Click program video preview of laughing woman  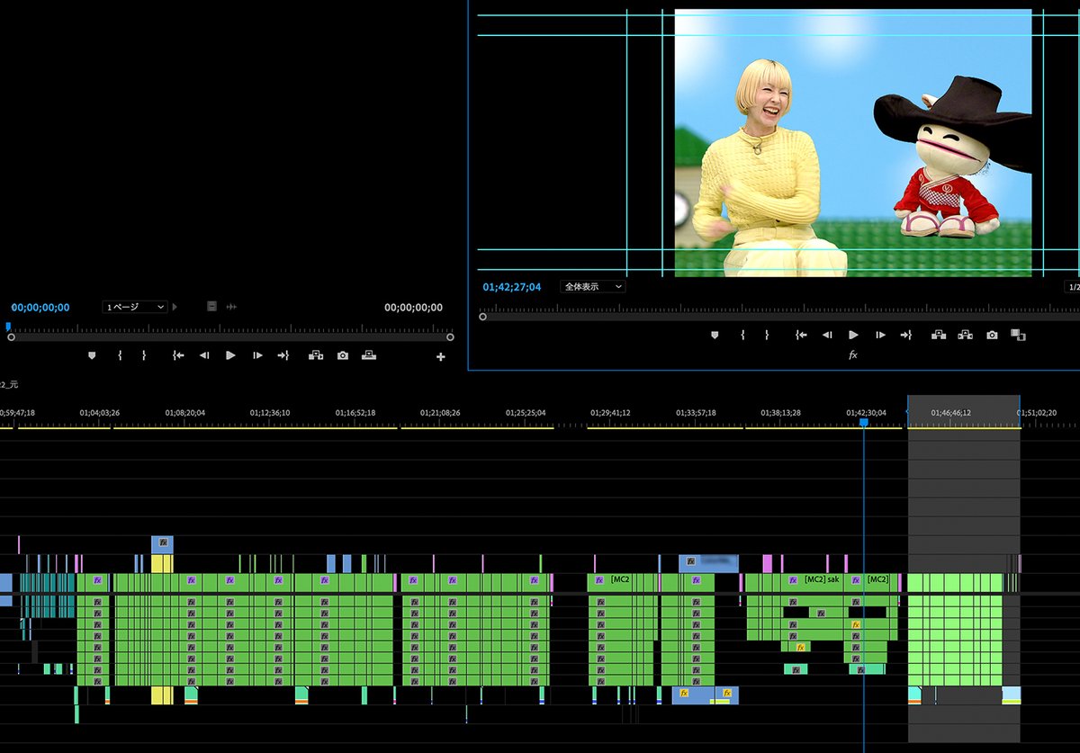(852, 142)
